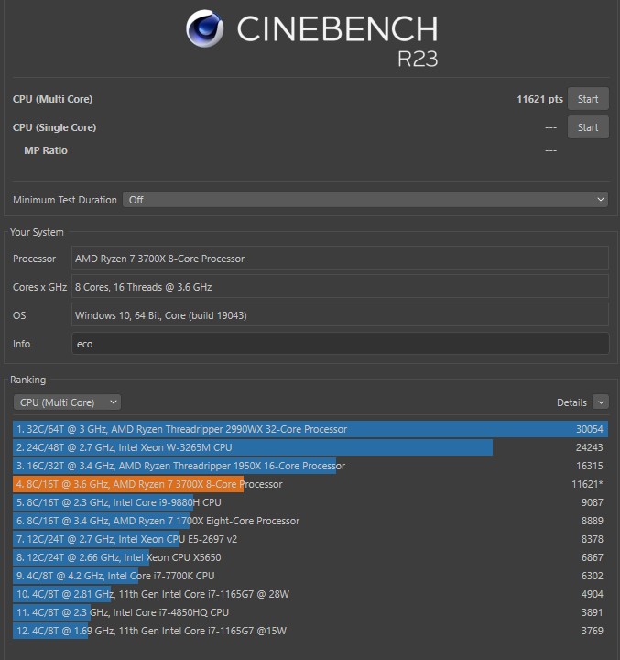Click the R23 version text
This screenshot has height=660, width=620.
click(x=418, y=59)
